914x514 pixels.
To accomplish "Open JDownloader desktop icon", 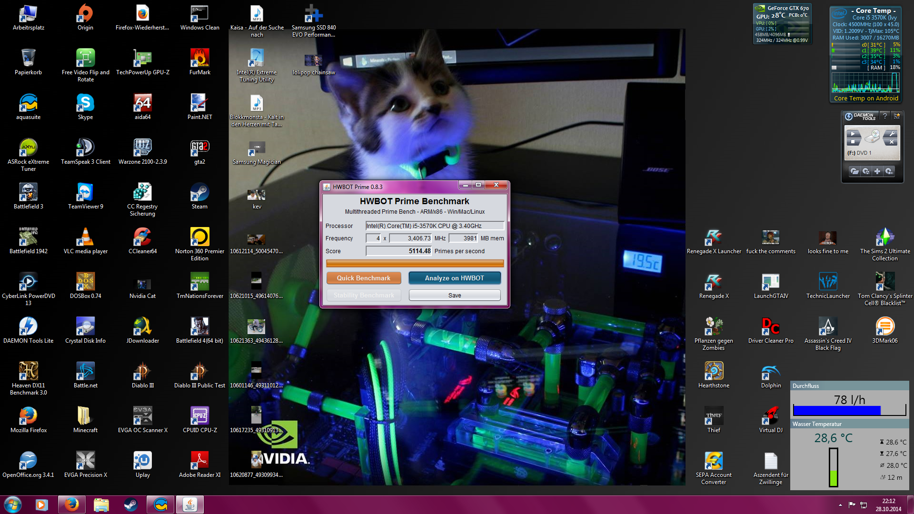I will pyautogui.click(x=143, y=331).
